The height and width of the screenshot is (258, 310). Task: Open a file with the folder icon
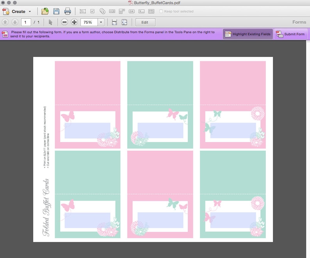[45, 11]
